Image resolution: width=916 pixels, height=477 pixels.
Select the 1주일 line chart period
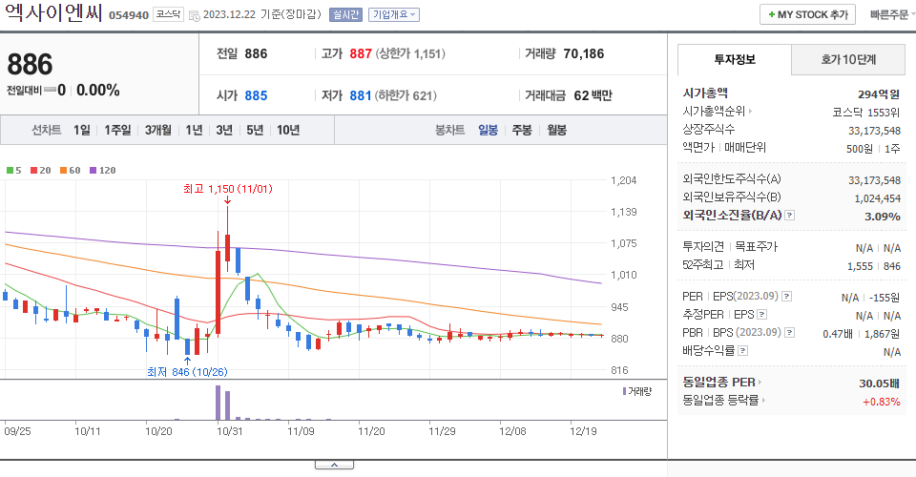(x=117, y=130)
